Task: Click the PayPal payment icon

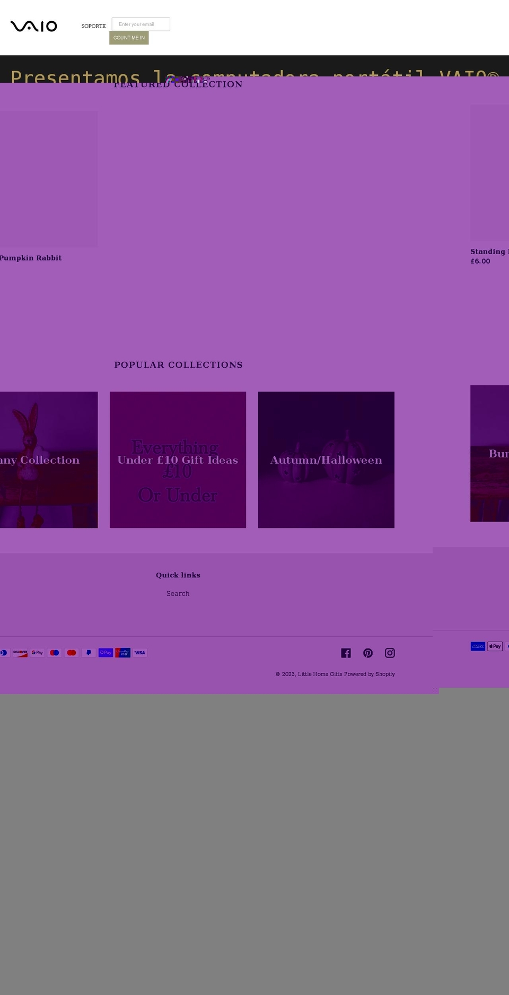Action: [89, 653]
